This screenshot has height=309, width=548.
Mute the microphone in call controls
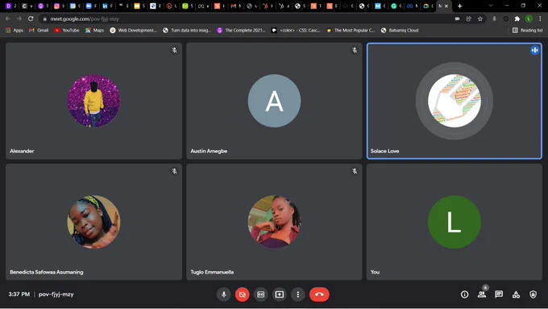click(x=224, y=294)
